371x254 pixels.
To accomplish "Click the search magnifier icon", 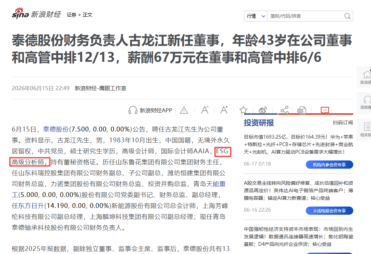I will pos(347,16).
